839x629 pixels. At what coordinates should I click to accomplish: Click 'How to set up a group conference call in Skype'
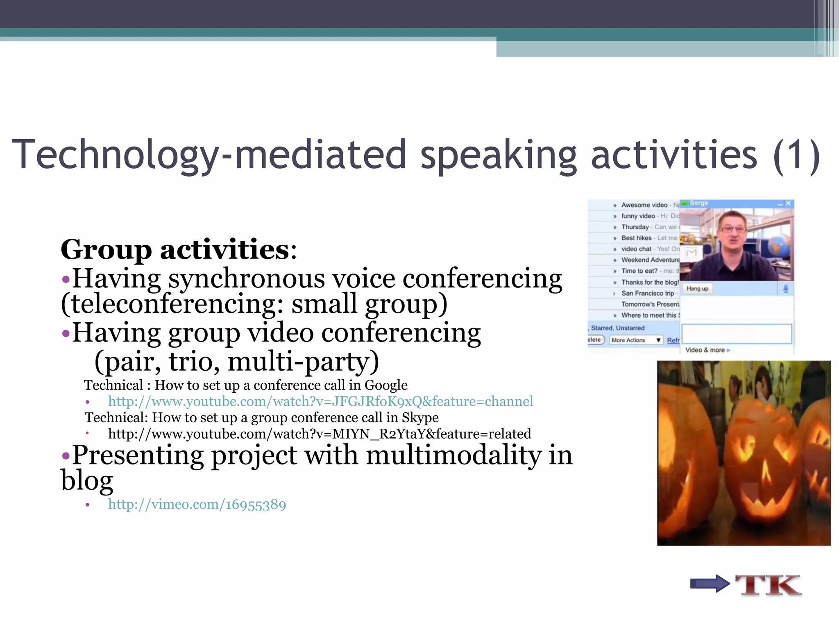click(295, 418)
